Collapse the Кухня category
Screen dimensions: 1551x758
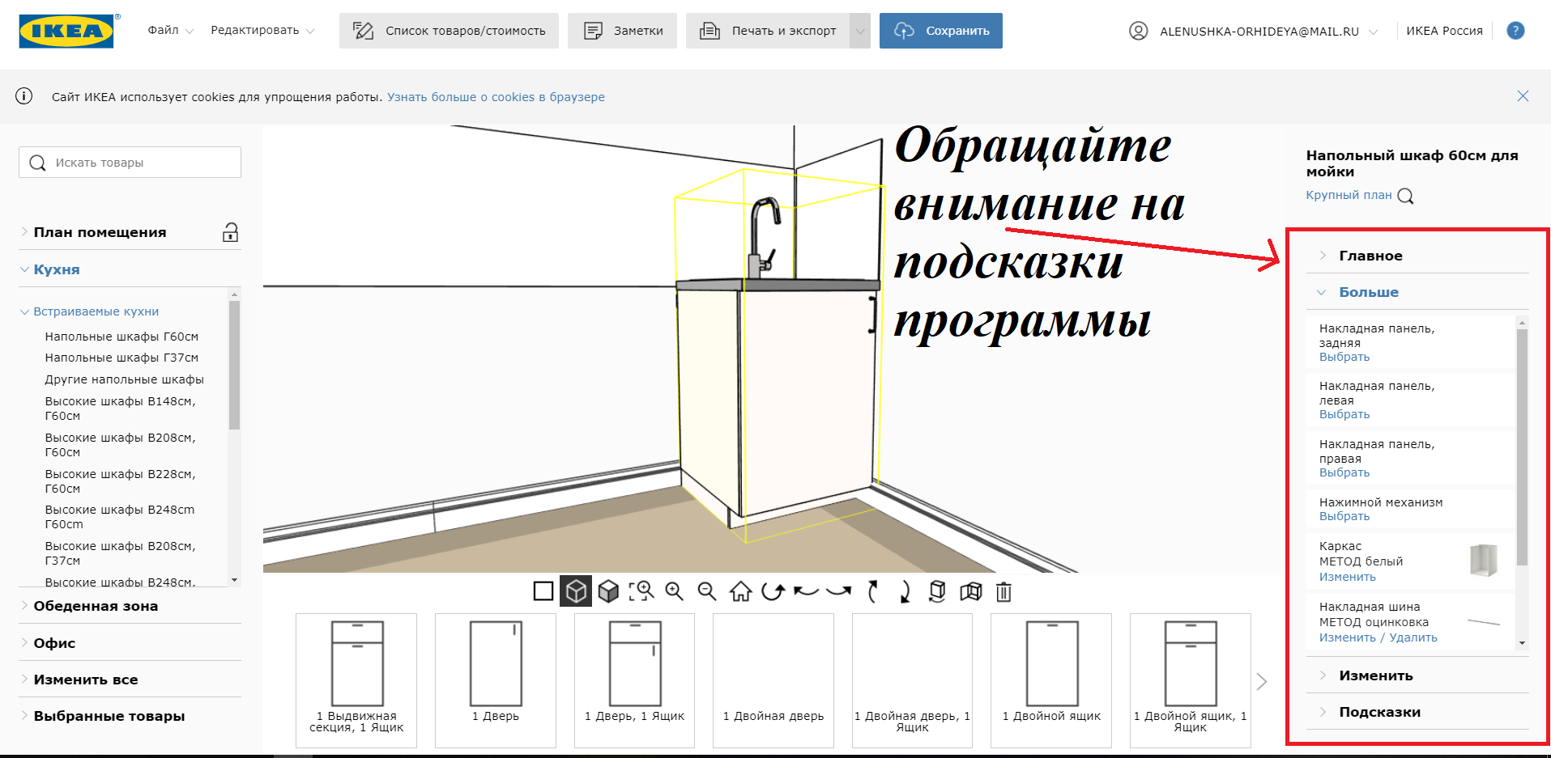click(56, 269)
